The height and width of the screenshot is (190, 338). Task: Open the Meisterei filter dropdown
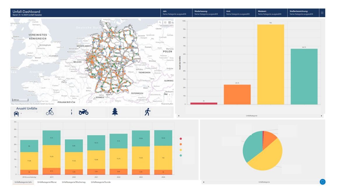click(271, 13)
